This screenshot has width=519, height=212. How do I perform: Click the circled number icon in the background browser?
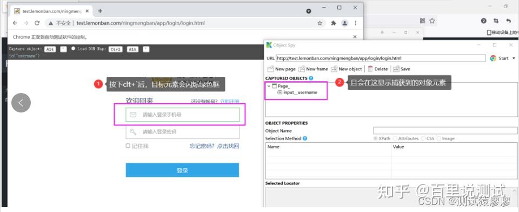[x=483, y=21]
